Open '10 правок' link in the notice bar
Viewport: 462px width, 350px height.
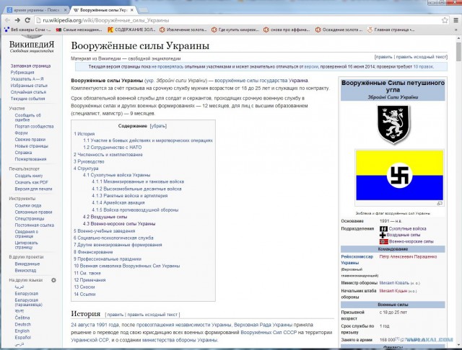click(x=423, y=67)
